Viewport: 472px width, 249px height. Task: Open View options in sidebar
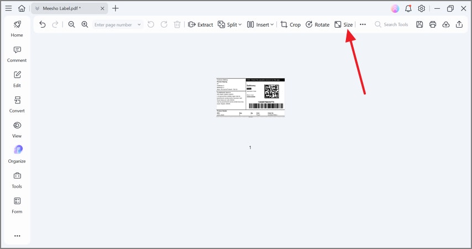[17, 130]
